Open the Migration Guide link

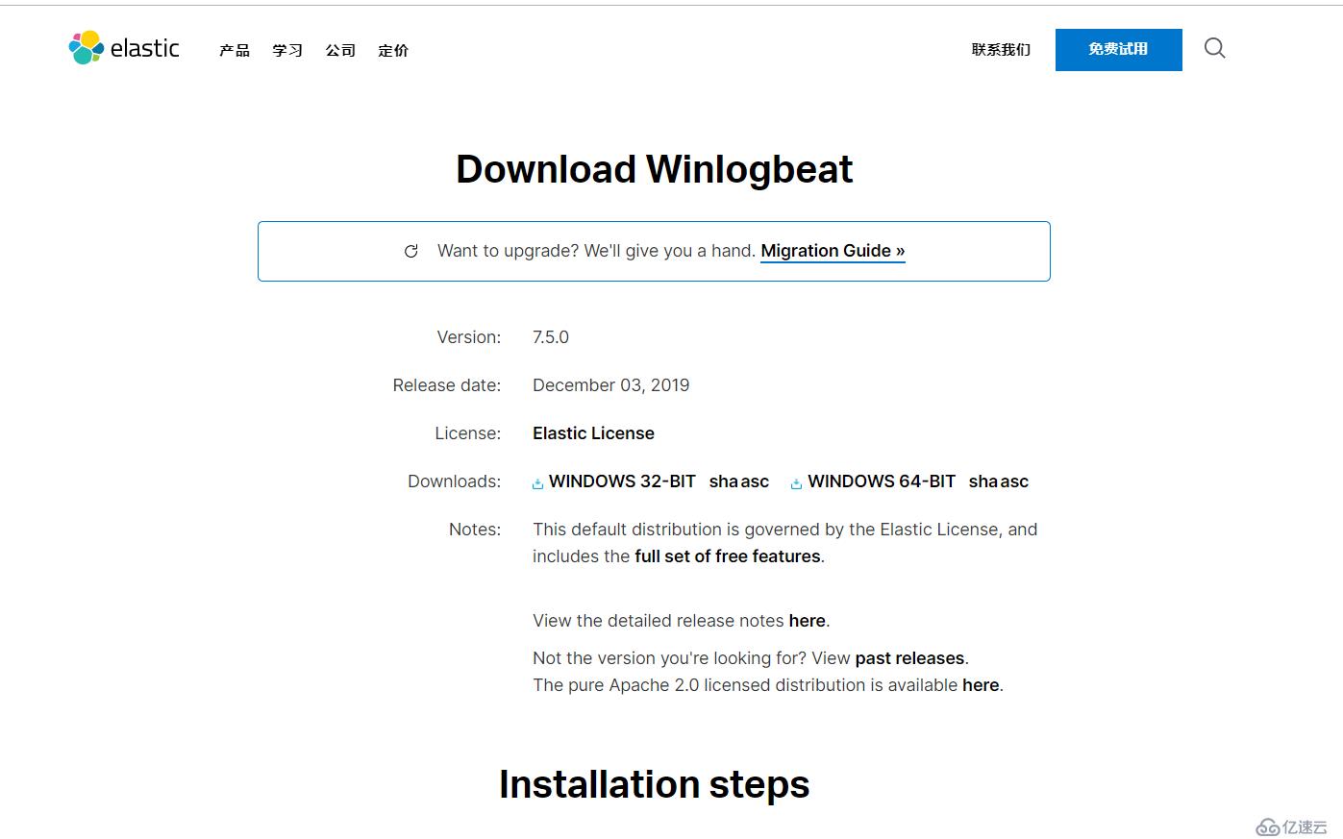pos(833,251)
